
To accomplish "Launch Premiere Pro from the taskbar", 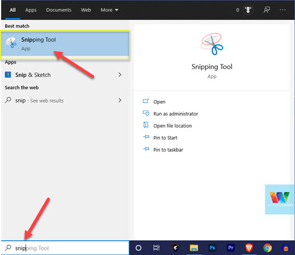I will 231,248.
